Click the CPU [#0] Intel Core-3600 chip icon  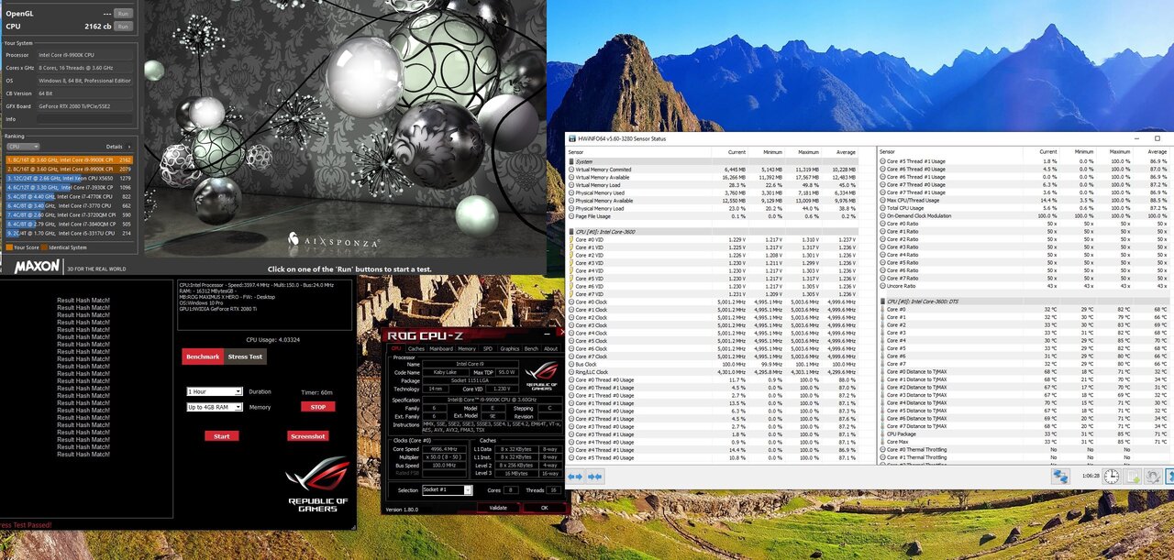coord(571,231)
